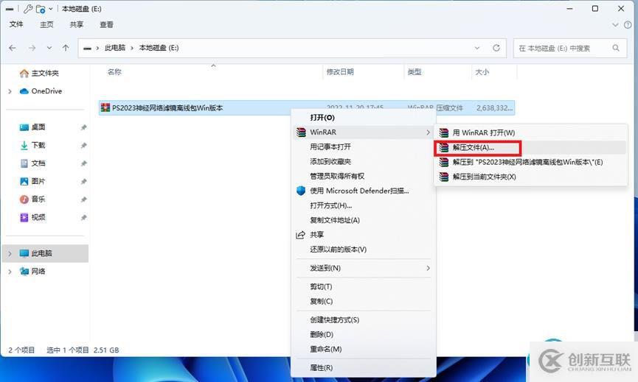Click 此电脑 in the address breadcrumb
This screenshot has width=638, height=382.
115,48
